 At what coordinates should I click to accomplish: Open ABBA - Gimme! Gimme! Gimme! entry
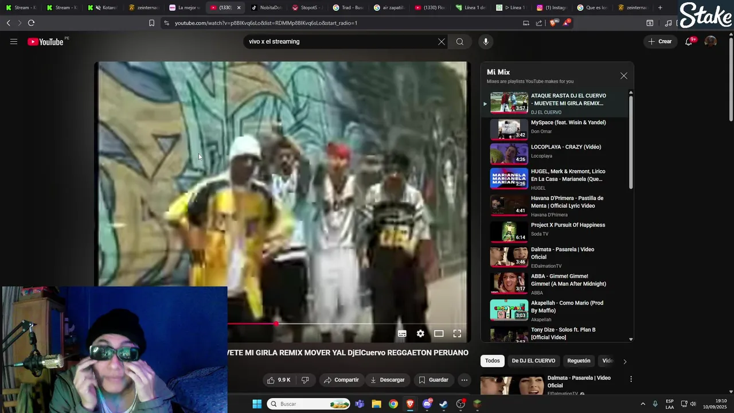[x=554, y=284]
